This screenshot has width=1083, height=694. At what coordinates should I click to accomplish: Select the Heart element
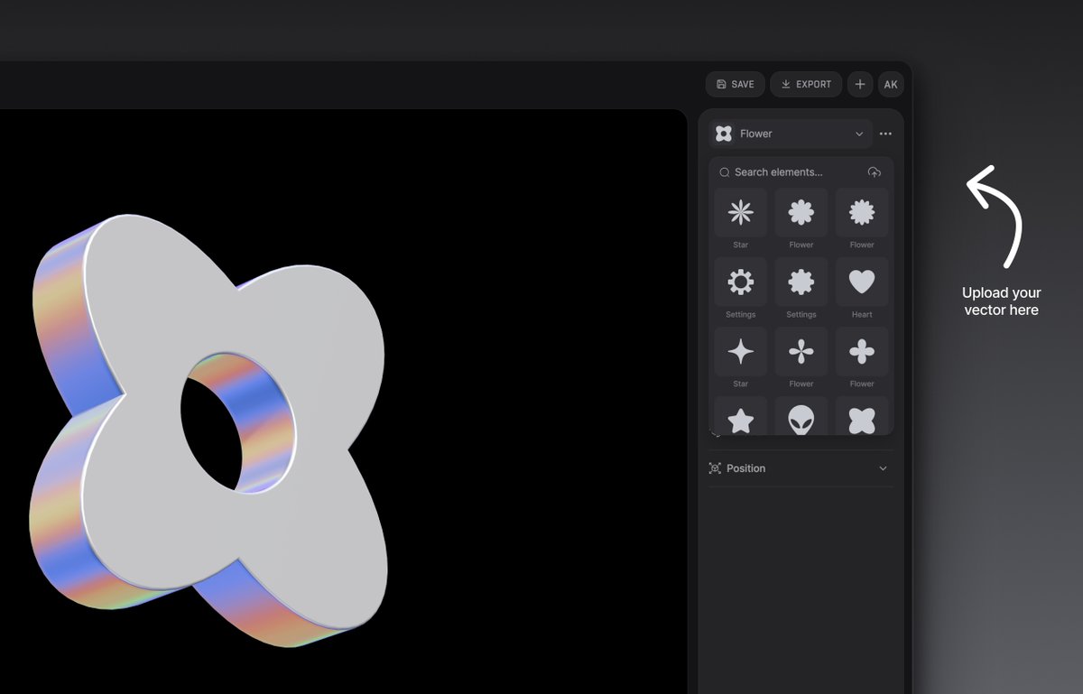[x=862, y=282]
